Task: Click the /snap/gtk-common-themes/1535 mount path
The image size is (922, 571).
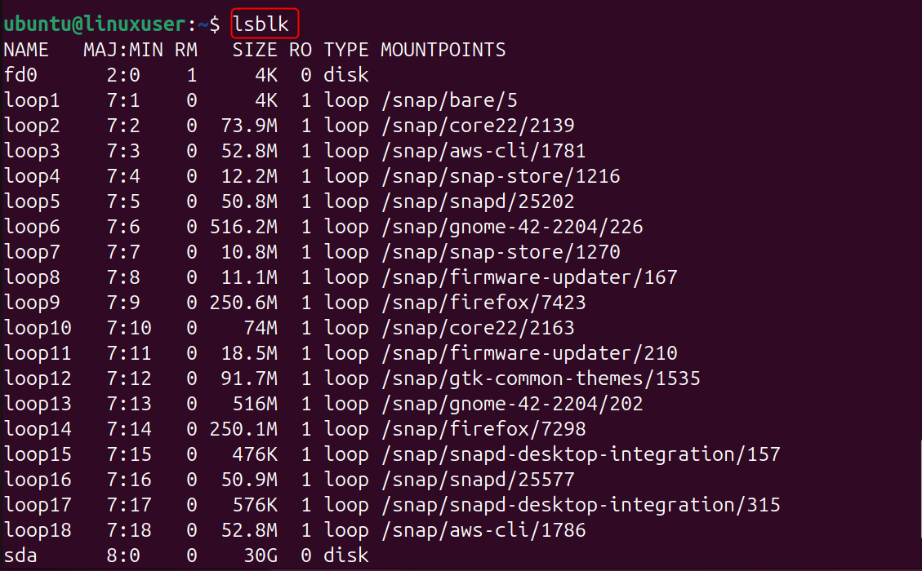Action: tap(540, 378)
